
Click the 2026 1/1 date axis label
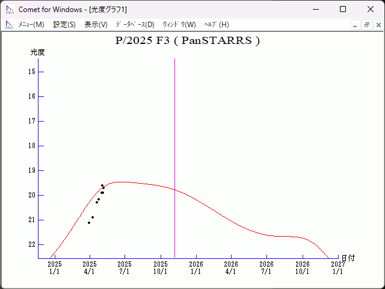[196, 267]
